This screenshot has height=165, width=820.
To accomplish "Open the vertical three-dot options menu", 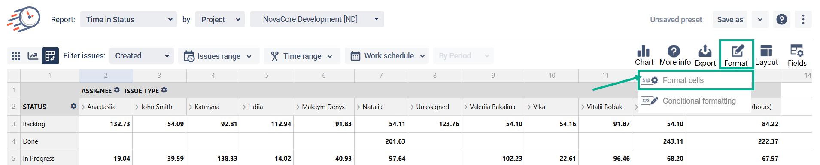I will point(803,19).
